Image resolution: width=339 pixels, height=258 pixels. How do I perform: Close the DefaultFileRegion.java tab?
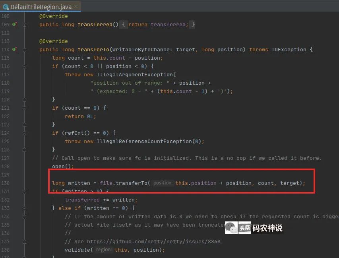click(76, 6)
